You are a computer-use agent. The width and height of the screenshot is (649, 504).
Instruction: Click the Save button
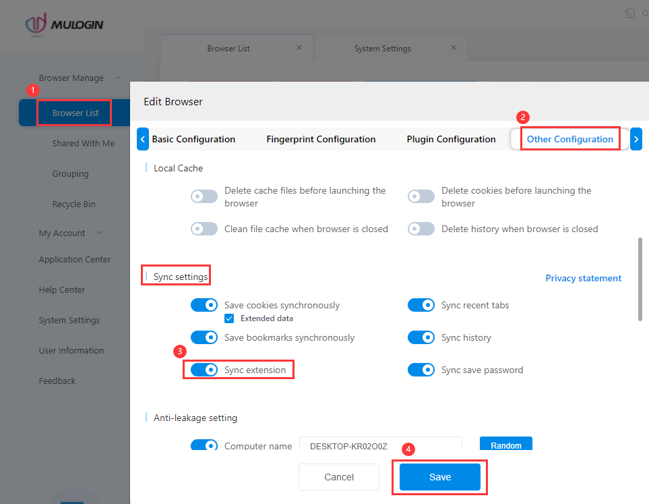[x=439, y=477]
